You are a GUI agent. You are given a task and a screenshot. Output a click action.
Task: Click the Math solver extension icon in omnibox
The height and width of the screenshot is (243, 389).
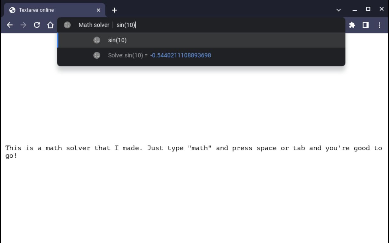pos(67,25)
